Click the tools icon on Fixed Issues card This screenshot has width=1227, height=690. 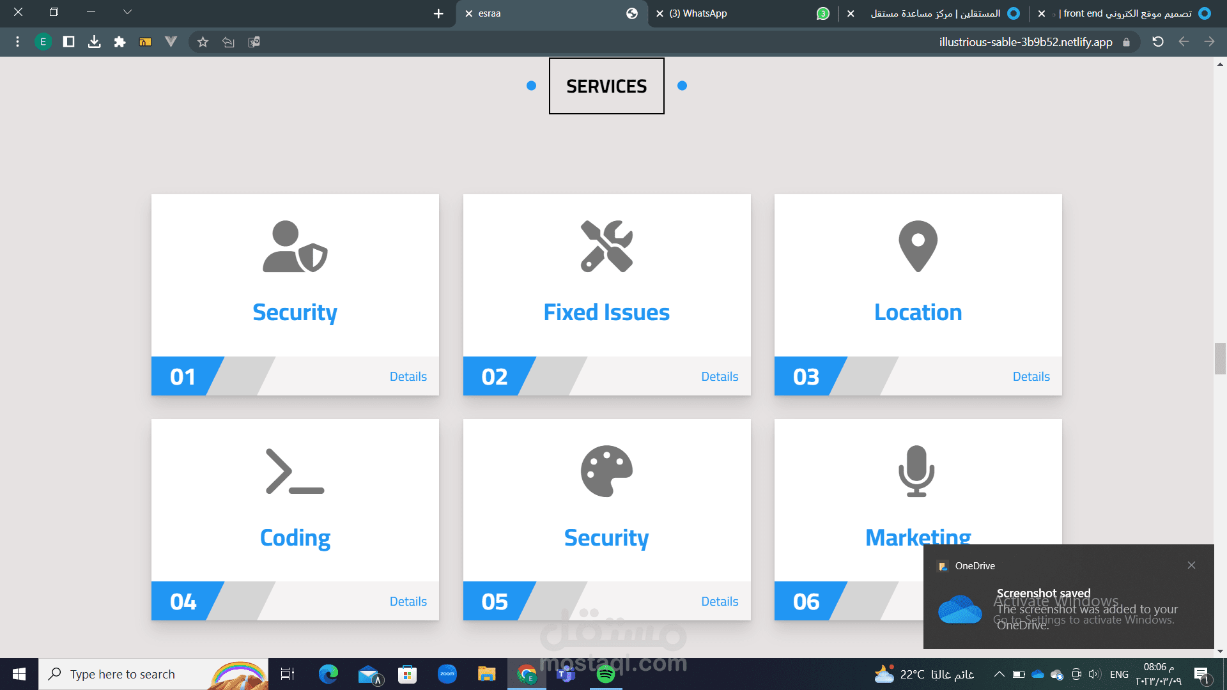(x=606, y=247)
